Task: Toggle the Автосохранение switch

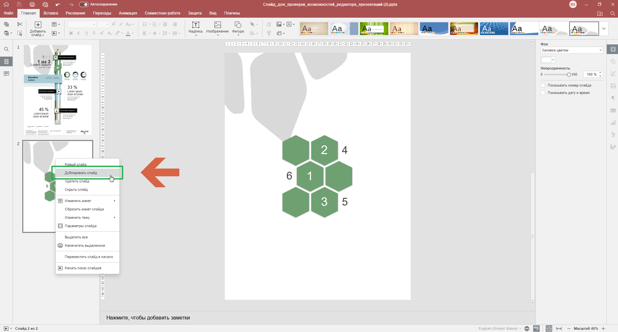Action: pyautogui.click(x=84, y=5)
